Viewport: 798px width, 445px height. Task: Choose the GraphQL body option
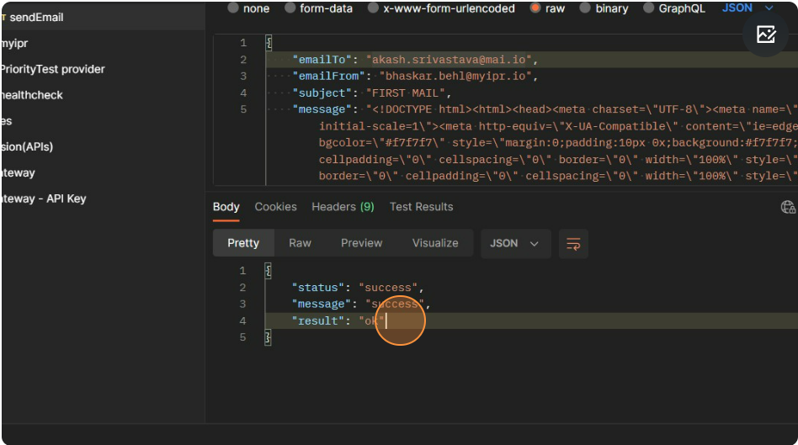(x=649, y=8)
